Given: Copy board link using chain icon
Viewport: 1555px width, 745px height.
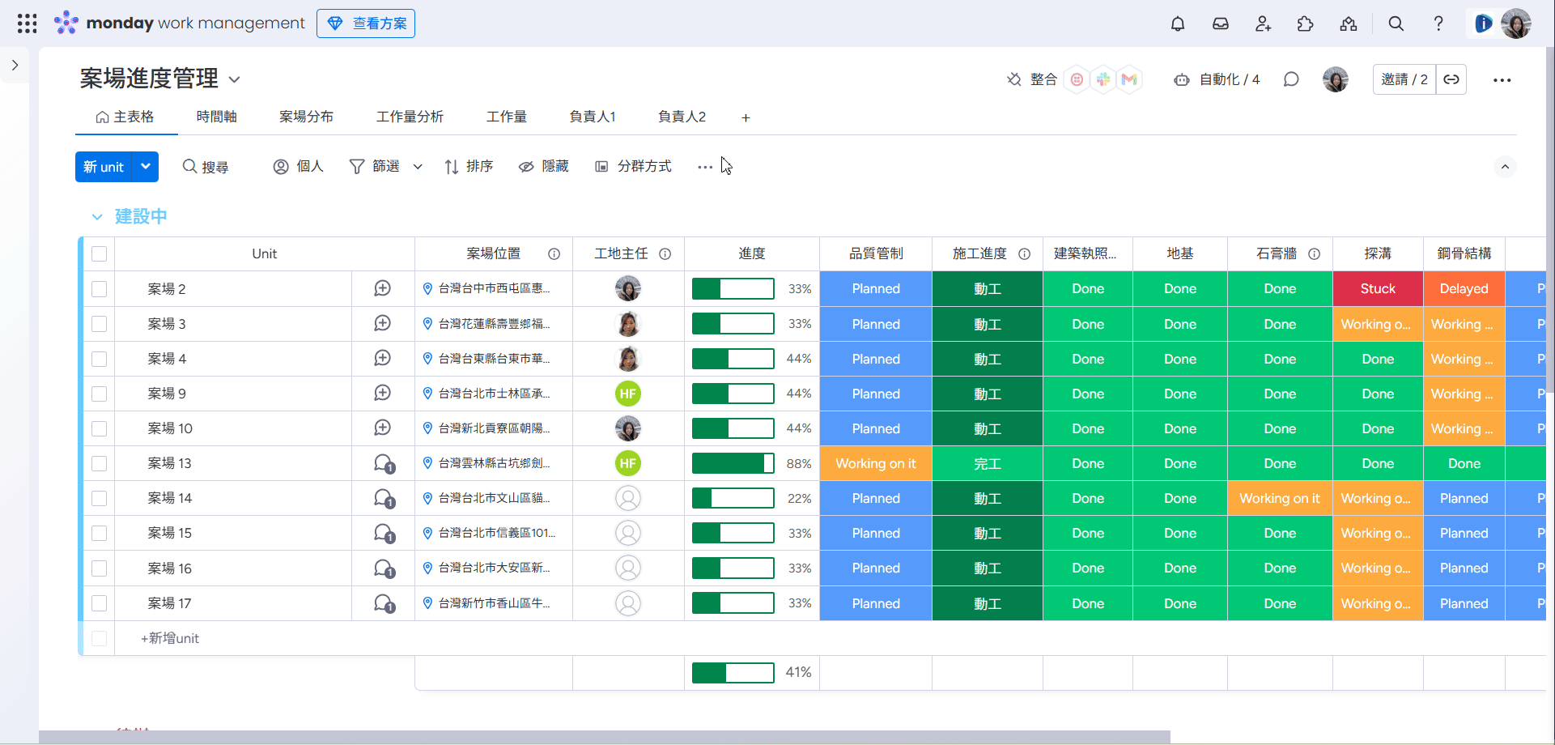Looking at the screenshot, I should pos(1451,79).
